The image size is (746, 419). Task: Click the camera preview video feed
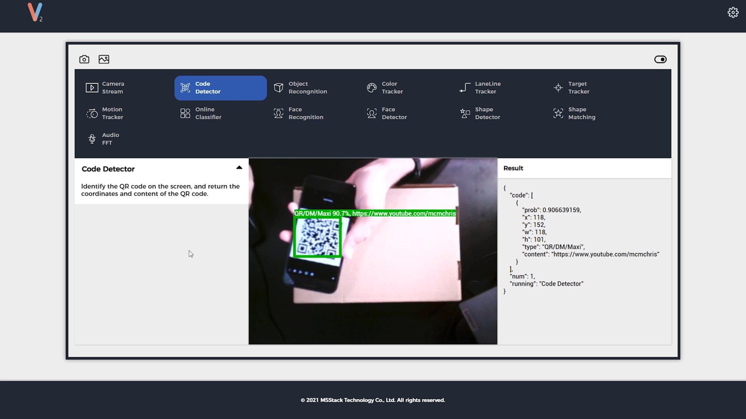tap(373, 251)
